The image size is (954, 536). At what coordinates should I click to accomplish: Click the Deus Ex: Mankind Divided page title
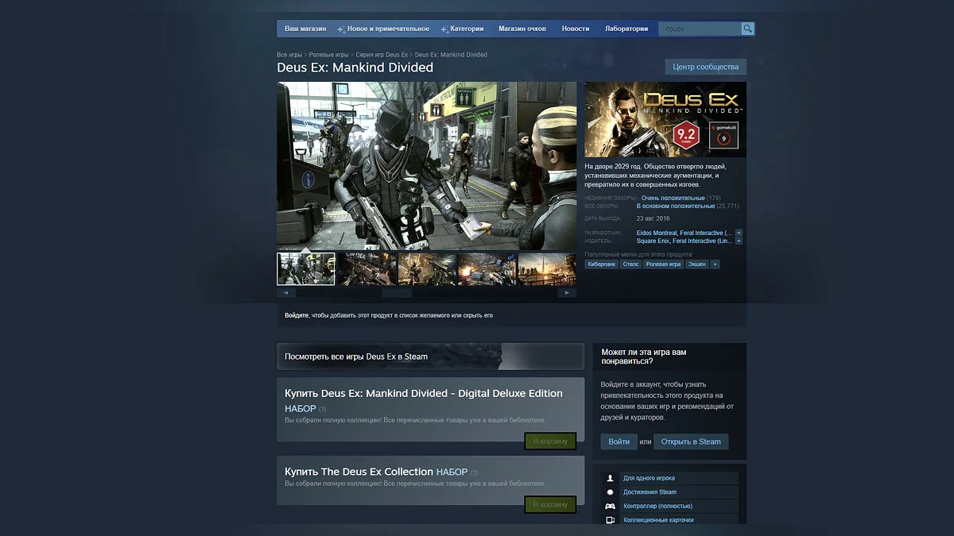click(x=355, y=67)
